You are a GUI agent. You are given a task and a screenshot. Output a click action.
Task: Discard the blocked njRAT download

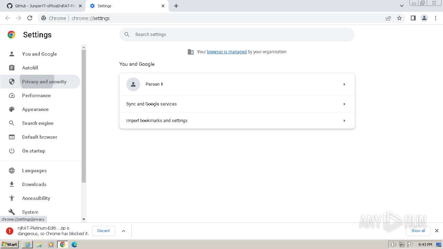103,231
